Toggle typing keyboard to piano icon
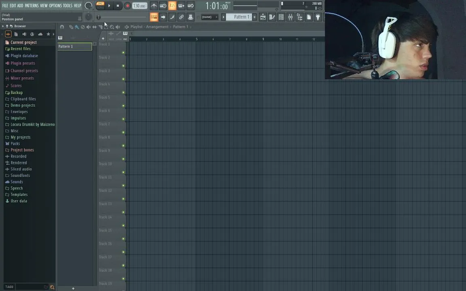Screen dimensions: 466x291 (x=154, y=17)
